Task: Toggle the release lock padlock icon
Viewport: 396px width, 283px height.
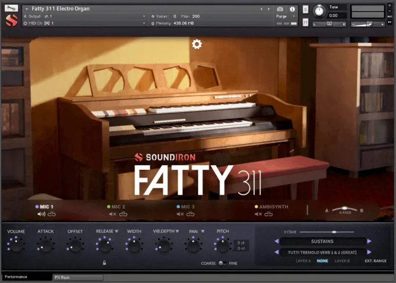Action: (104, 263)
